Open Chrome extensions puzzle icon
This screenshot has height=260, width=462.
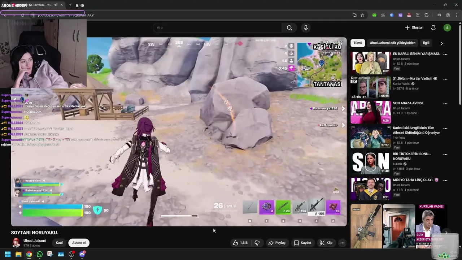[x=427, y=15]
